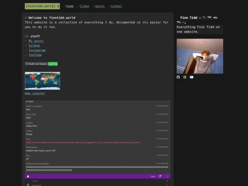Open the map counter link
This screenshot has width=248, height=186.
point(35,93)
